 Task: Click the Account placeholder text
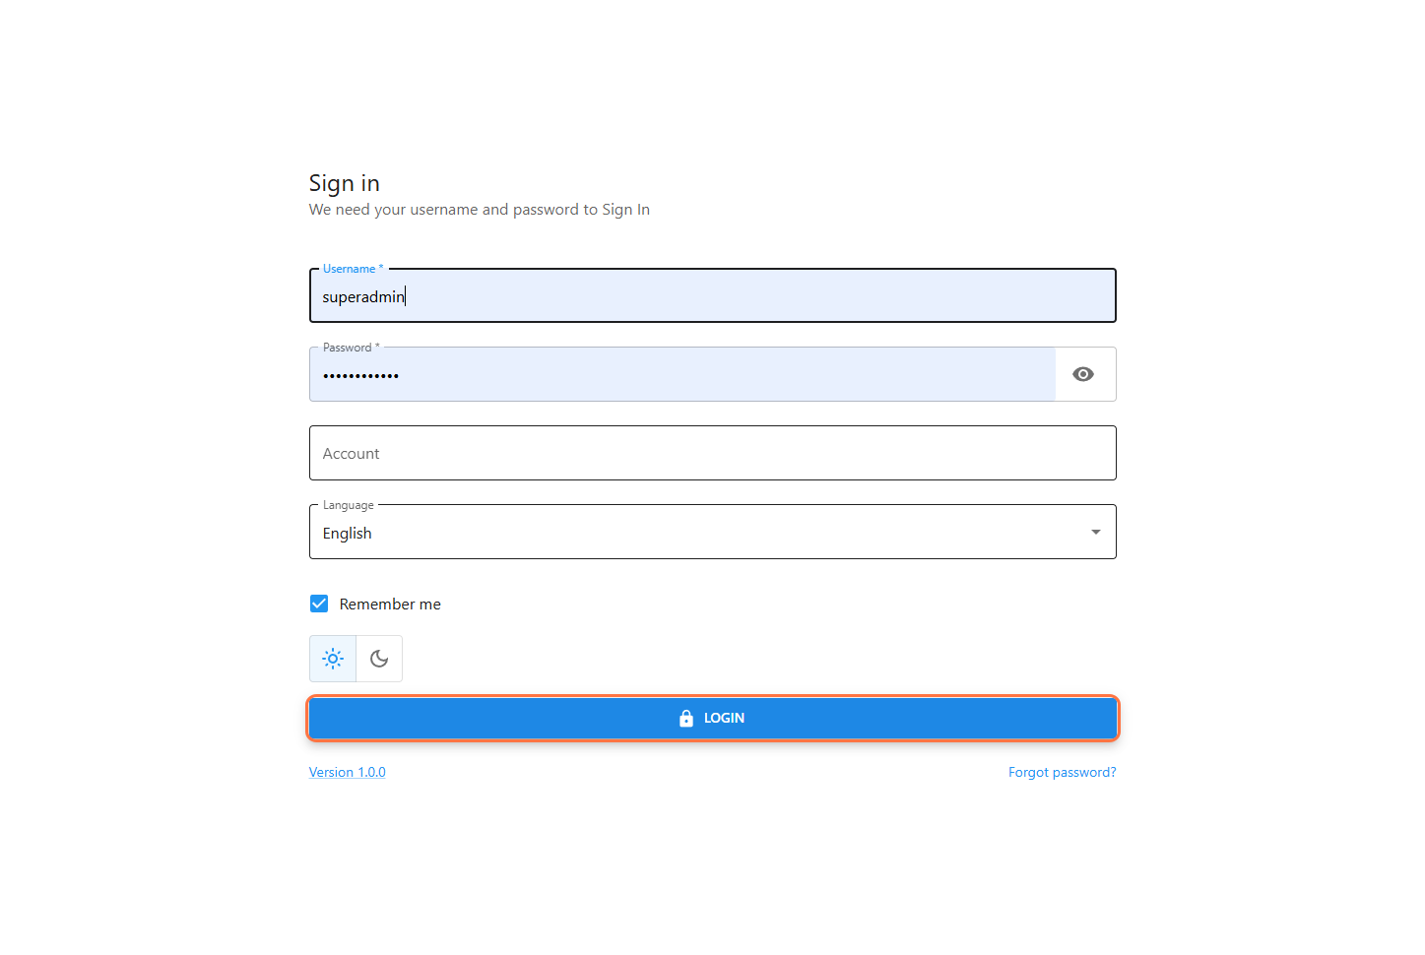tap(352, 454)
